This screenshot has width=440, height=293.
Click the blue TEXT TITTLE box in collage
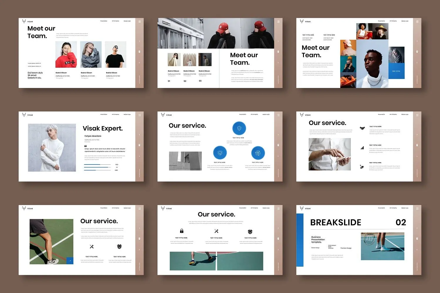point(396,71)
